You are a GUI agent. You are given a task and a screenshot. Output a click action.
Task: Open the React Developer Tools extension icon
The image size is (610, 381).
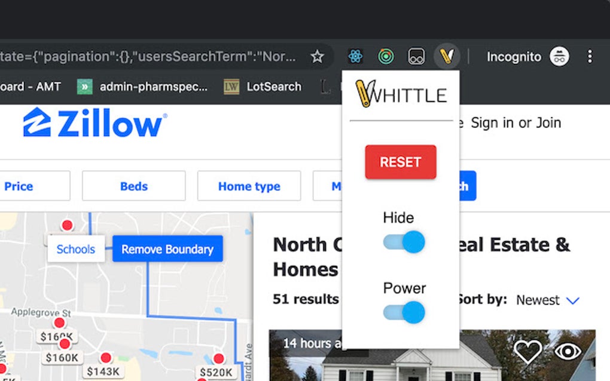pos(356,56)
